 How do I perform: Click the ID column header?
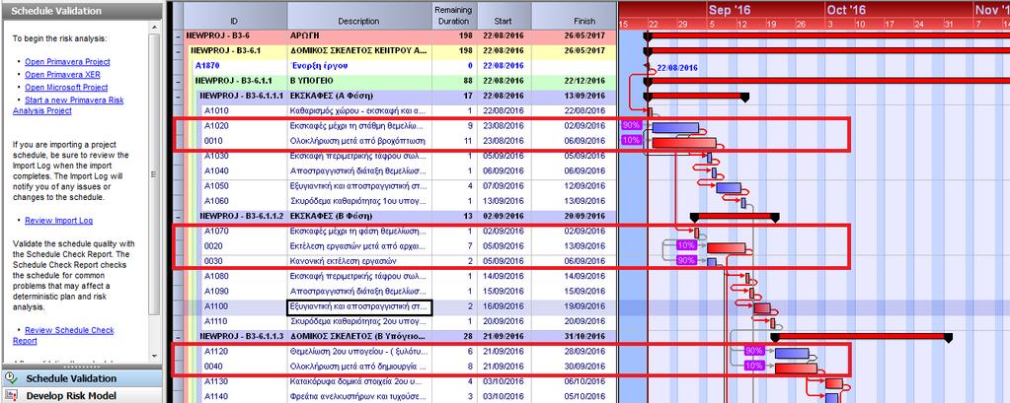tap(235, 16)
